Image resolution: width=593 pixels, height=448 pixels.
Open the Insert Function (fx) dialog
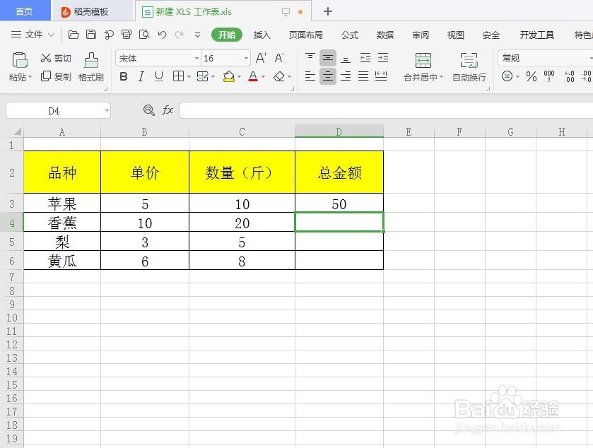[x=168, y=110]
